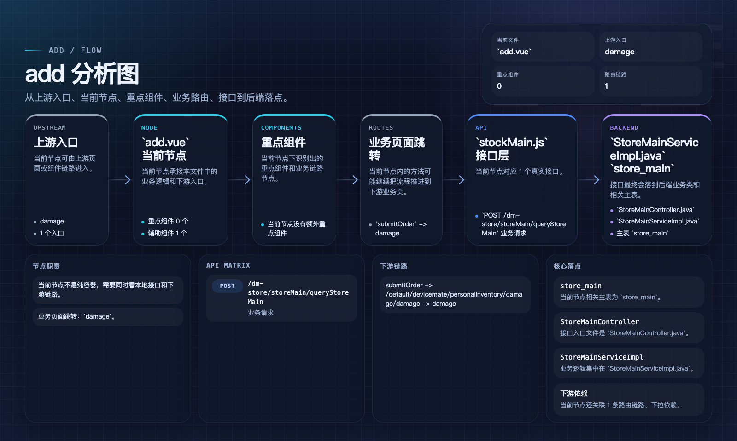The image size is (737, 441).
Task: Open the StoreMainServiceImpl core item card
Action: [x=629, y=363]
